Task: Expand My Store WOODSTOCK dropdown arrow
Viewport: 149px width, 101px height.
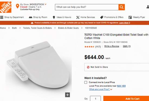Action: 46,4
